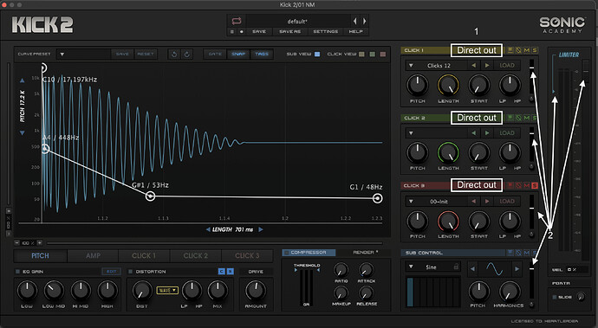Toggle the Gate option

point(215,55)
